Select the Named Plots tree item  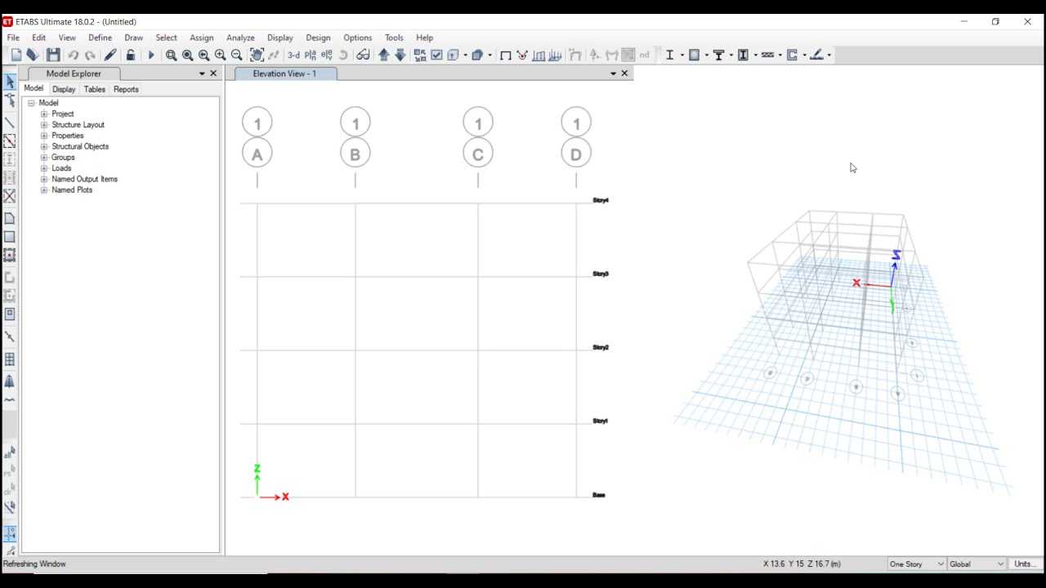coord(72,189)
